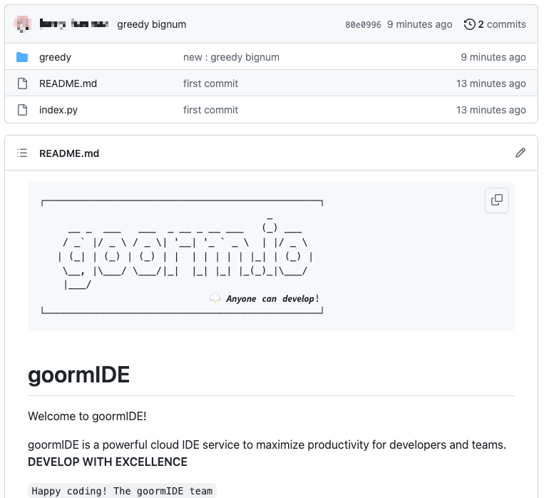Open commit hash 80e0996
Viewport: 544px width, 498px height.
(x=363, y=25)
